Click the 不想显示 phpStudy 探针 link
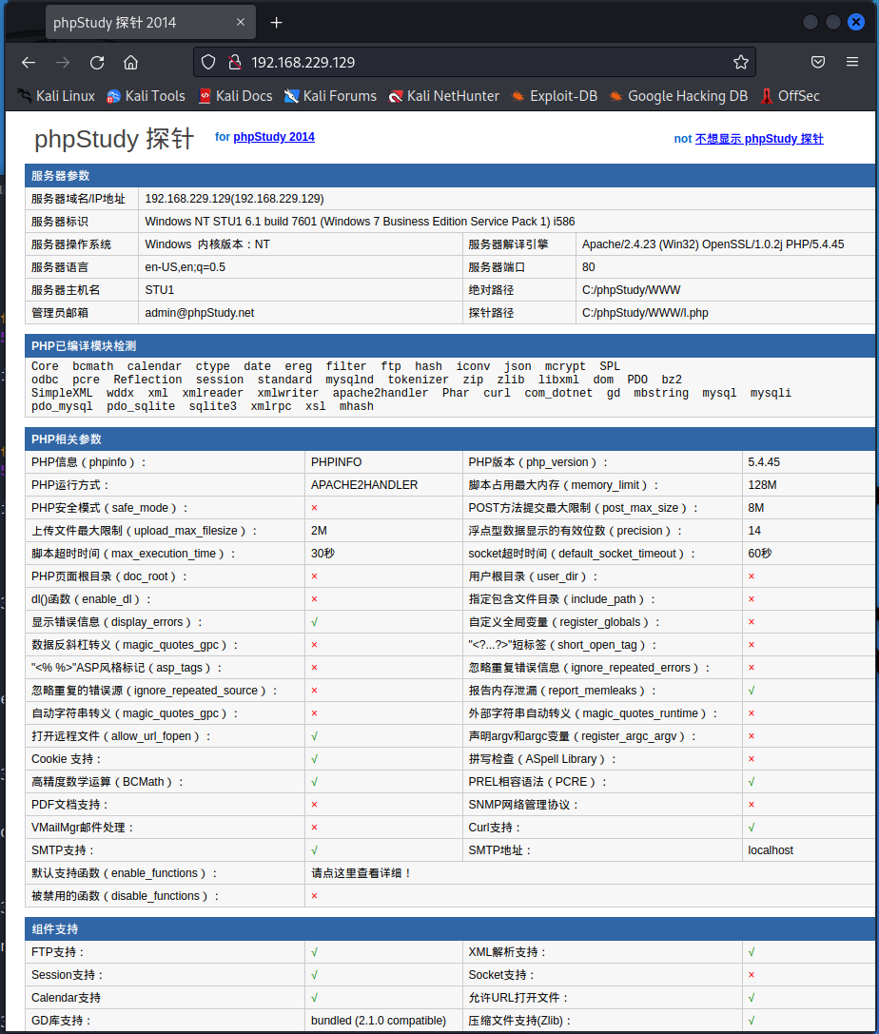The width and height of the screenshot is (879, 1034). click(x=759, y=139)
